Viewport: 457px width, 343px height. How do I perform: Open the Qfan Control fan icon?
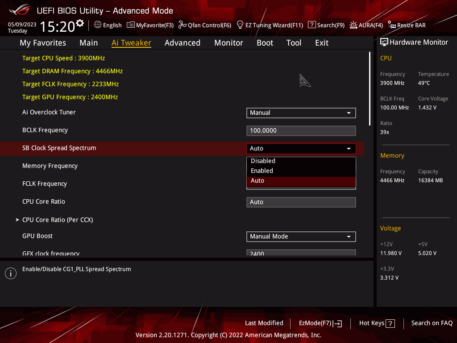click(183, 25)
